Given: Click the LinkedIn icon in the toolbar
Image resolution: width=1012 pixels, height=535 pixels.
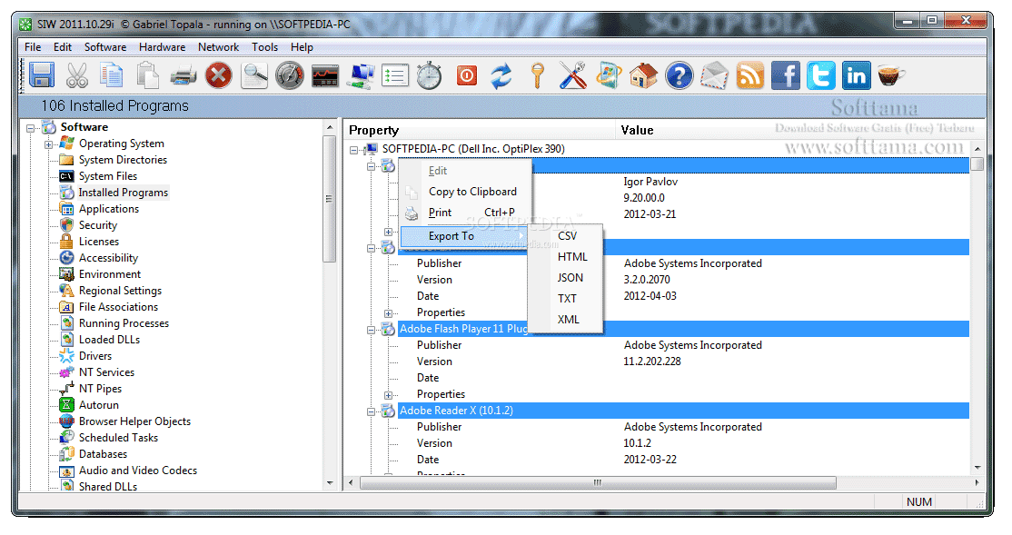Looking at the screenshot, I should [x=855, y=75].
